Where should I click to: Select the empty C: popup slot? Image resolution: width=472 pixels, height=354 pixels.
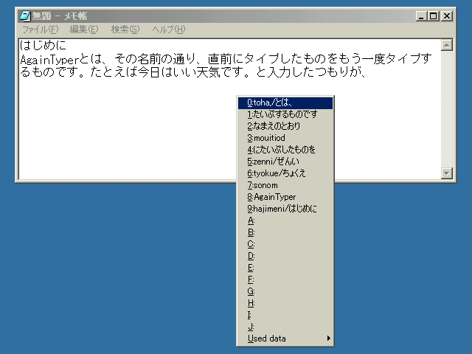285,244
